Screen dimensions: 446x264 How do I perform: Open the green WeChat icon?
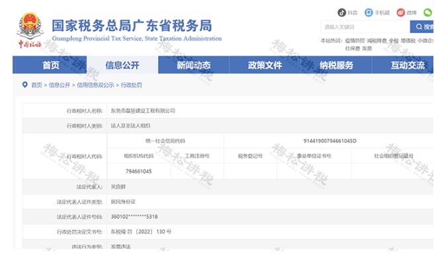click(427, 13)
